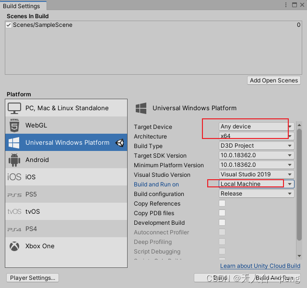The image size is (307, 288).
Task: Uncheck Scenes/SampleScene in build list
Action: 9,25
